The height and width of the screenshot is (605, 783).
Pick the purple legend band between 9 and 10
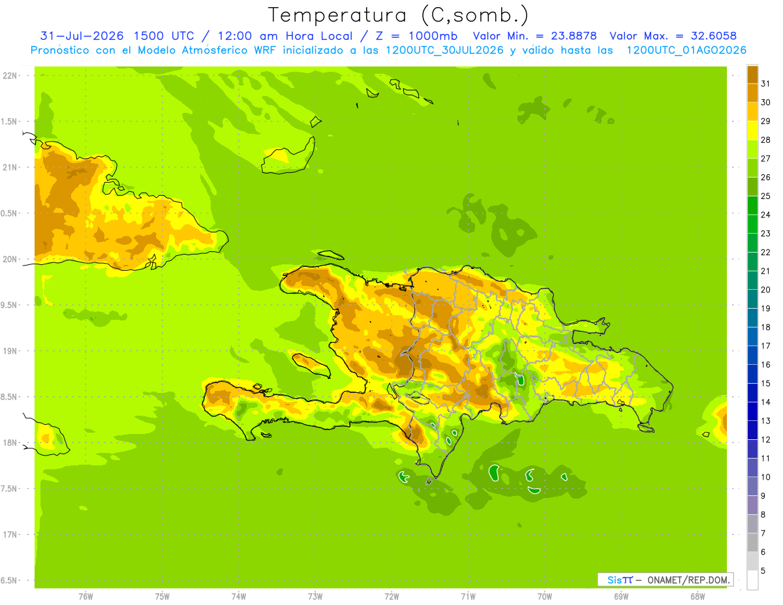coord(752,487)
